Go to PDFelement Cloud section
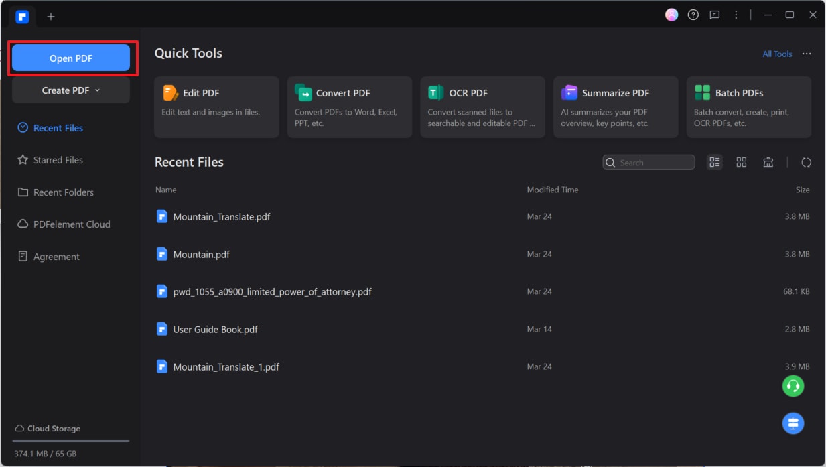The height and width of the screenshot is (467, 826). (72, 224)
